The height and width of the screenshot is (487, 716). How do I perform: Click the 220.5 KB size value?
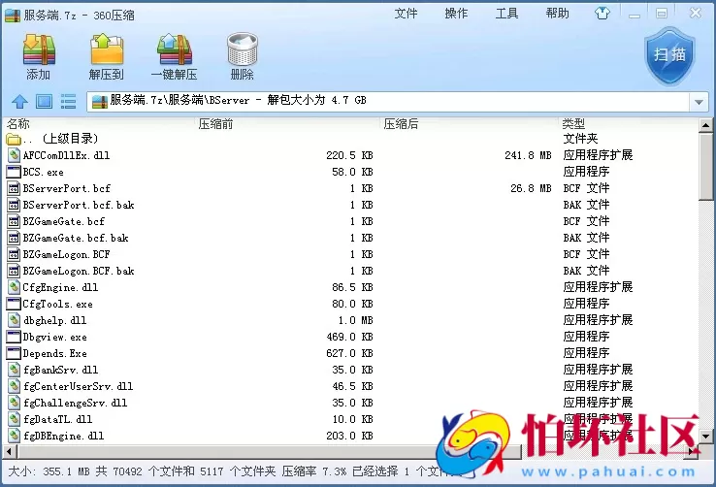click(x=349, y=155)
